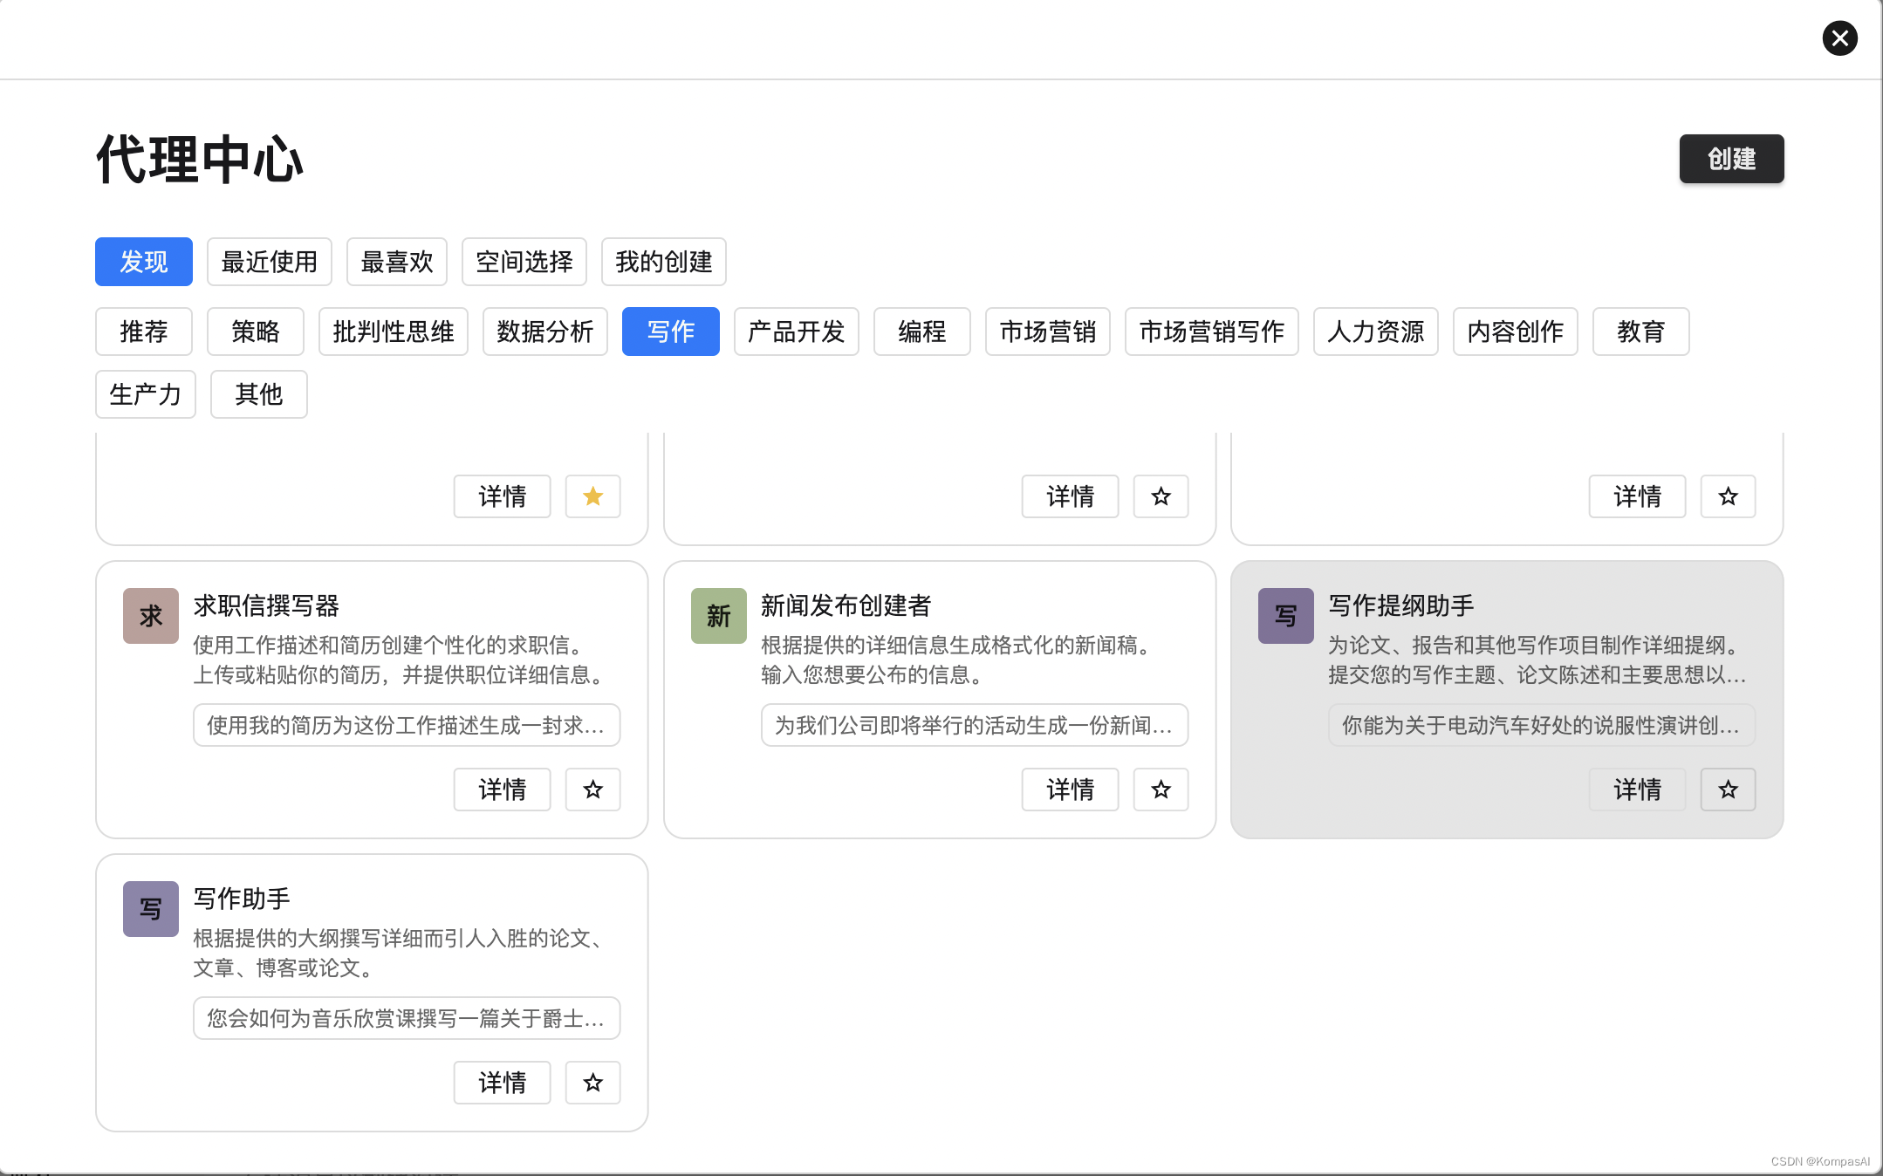Star the 新闻发布创建者 agent

pos(1161,790)
